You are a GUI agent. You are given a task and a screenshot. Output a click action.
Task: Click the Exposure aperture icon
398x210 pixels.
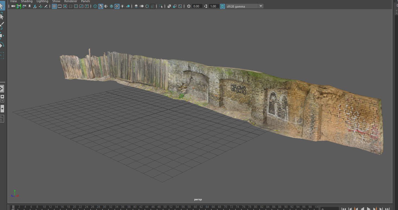(189, 6)
